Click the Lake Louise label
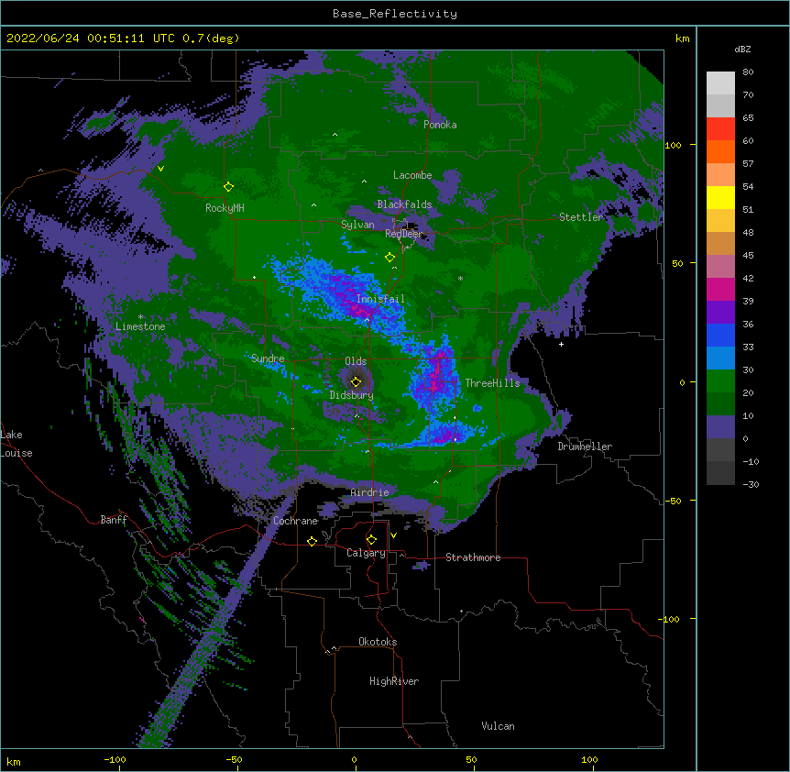Screen dimensions: 790x772 click(16, 444)
